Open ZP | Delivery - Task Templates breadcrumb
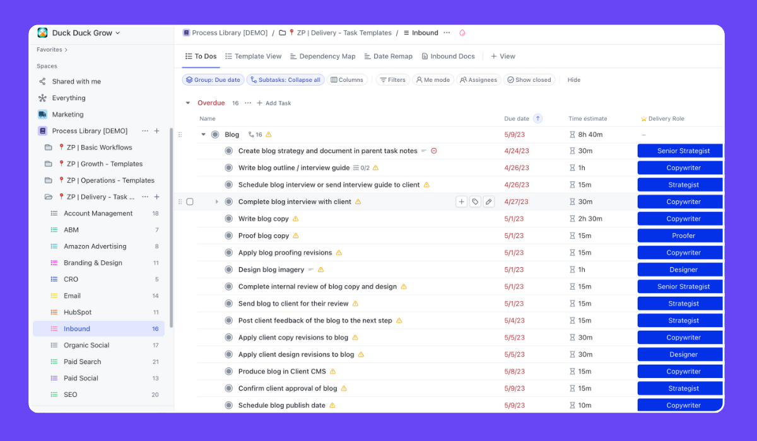The width and height of the screenshot is (757, 441). point(335,33)
